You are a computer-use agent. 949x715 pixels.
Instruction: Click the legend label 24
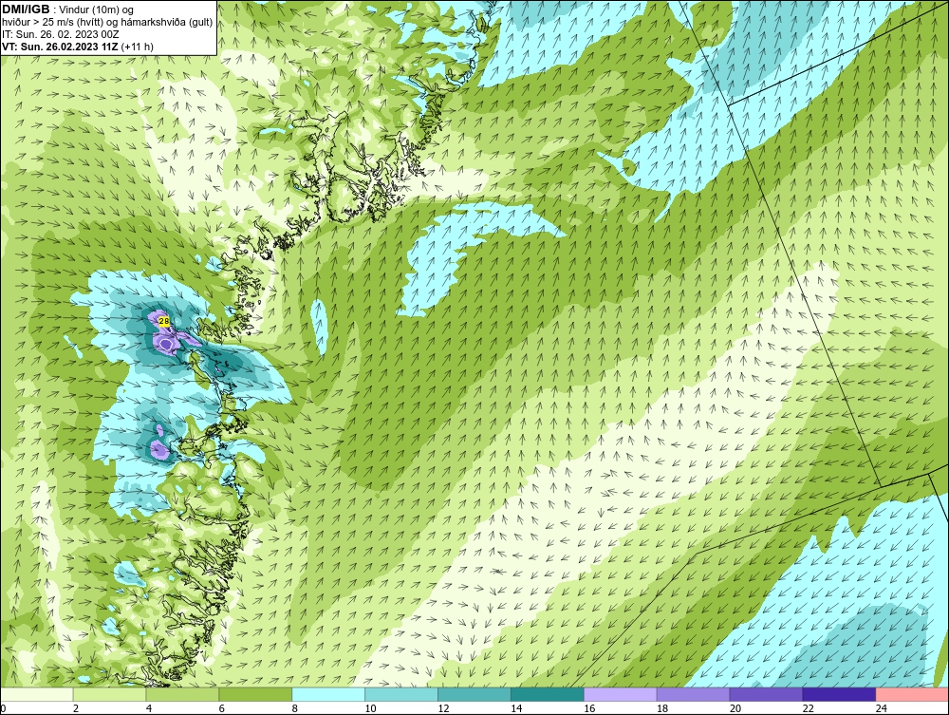click(x=882, y=708)
